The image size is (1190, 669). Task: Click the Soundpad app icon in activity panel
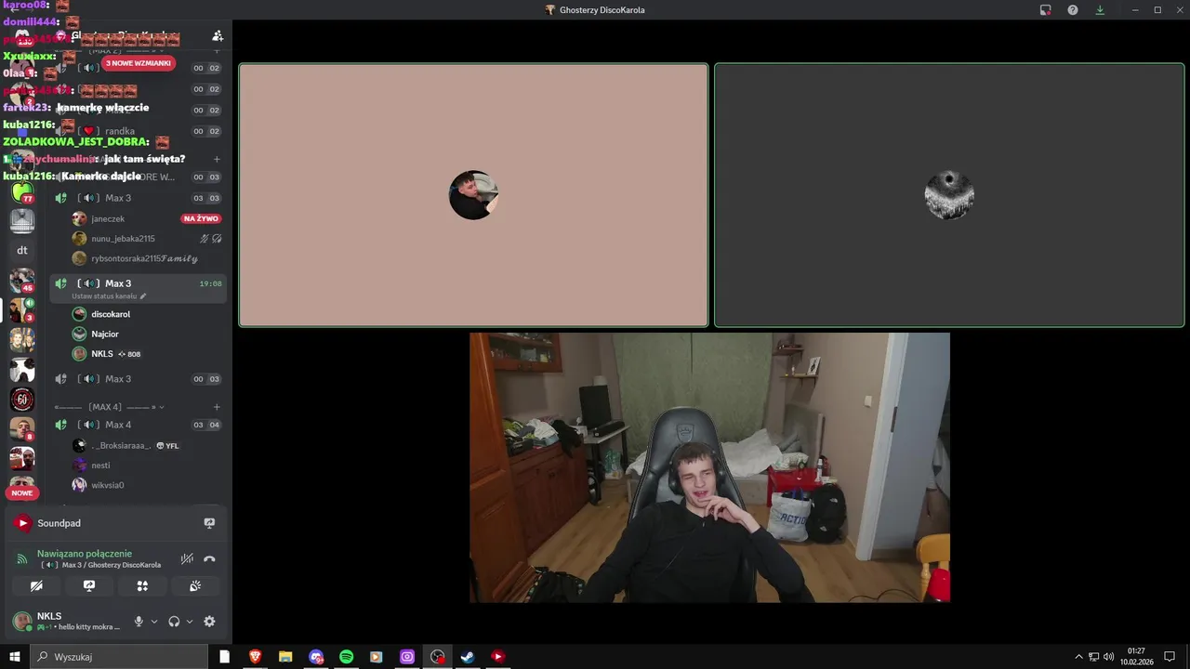click(x=22, y=523)
